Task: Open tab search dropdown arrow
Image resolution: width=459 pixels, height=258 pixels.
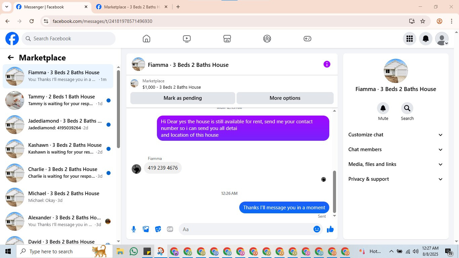Action: click(6, 7)
